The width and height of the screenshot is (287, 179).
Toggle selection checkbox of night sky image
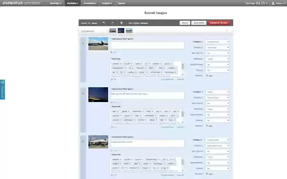pyautogui.click(x=83, y=94)
